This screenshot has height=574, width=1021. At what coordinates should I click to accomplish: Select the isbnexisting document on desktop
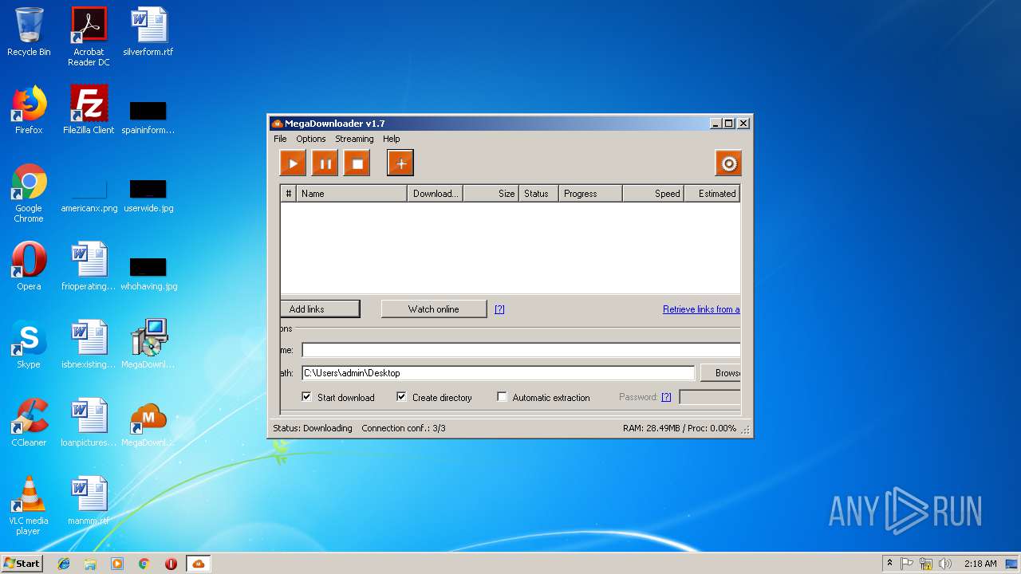(89, 344)
